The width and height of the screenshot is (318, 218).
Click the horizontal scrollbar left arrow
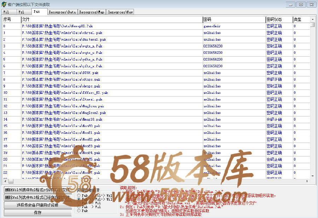coord(5,182)
